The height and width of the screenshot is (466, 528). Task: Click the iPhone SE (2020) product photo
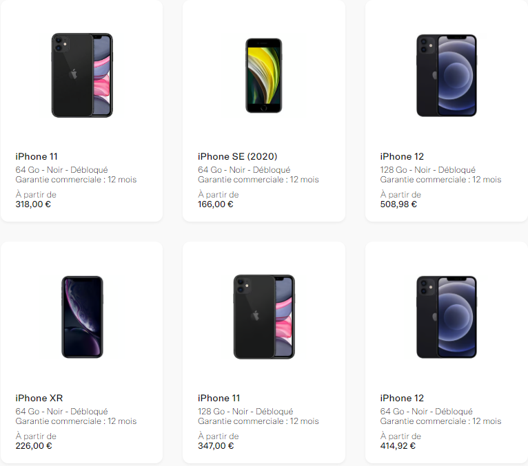[264, 75]
